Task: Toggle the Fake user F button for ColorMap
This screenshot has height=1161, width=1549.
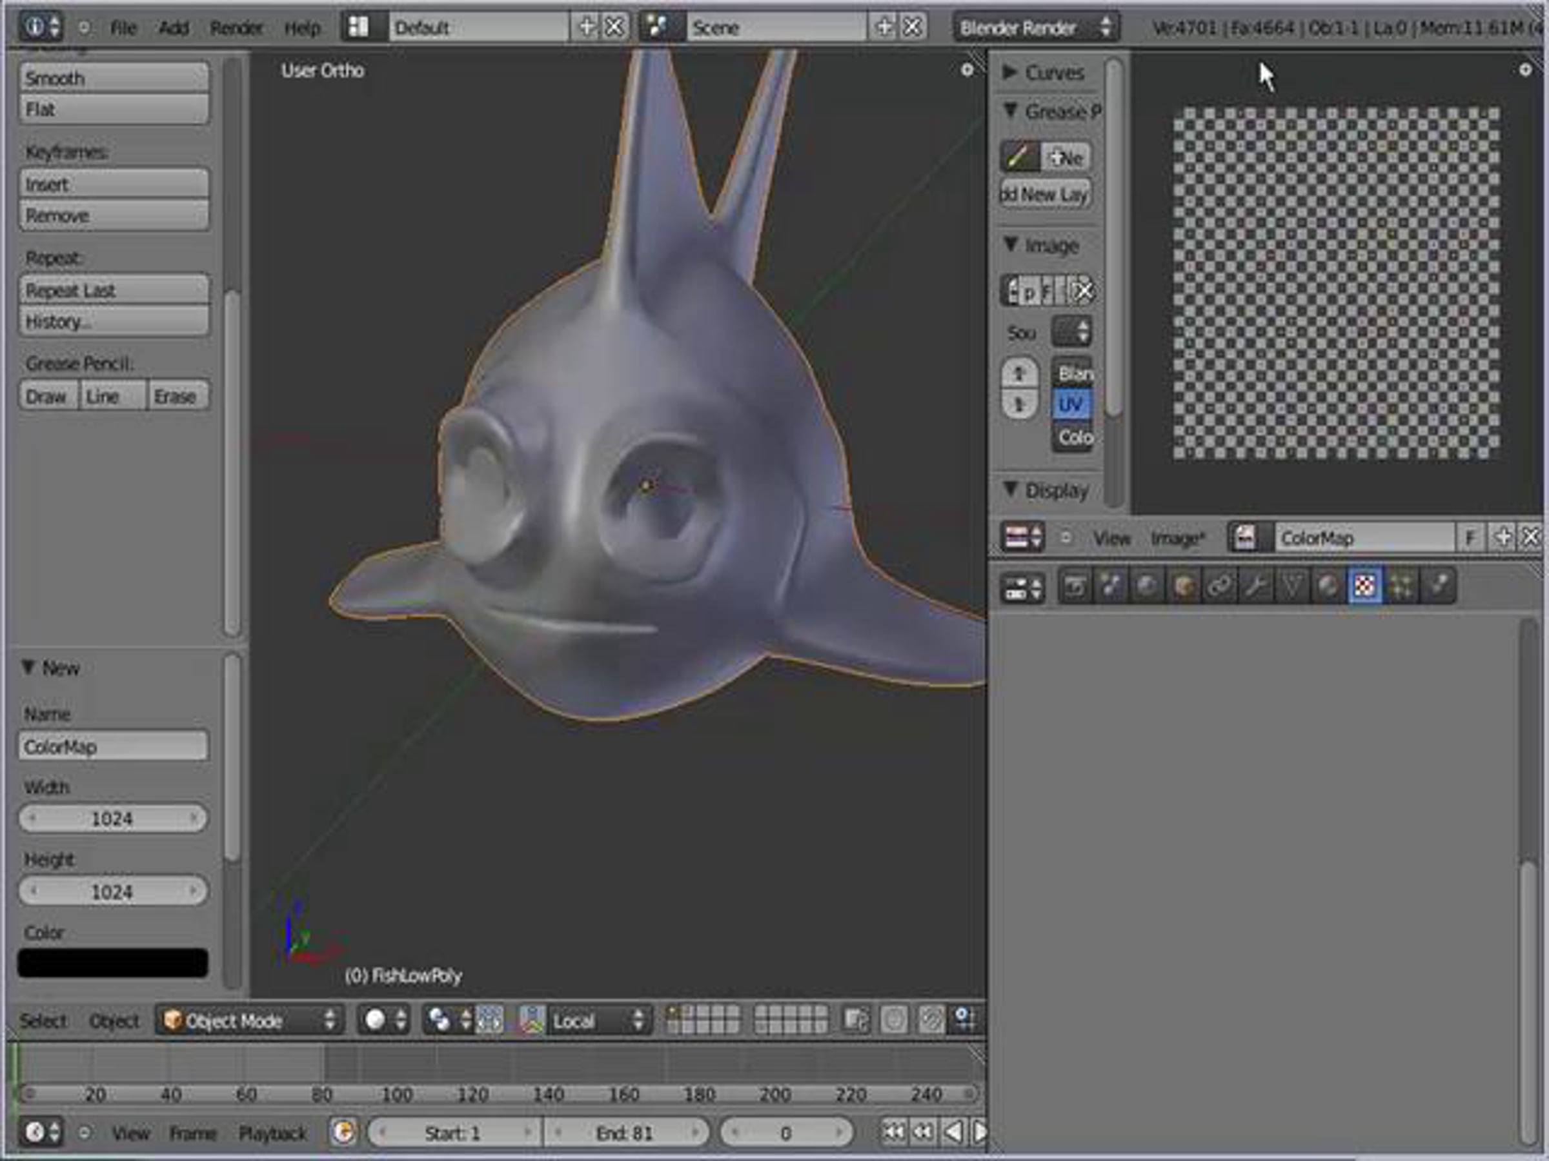Action: (x=1470, y=537)
